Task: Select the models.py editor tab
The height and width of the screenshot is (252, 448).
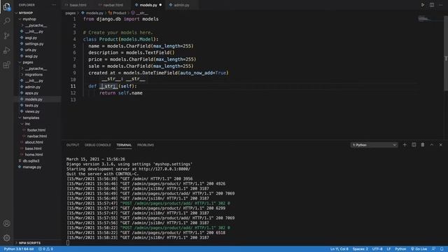Action: click(148, 5)
